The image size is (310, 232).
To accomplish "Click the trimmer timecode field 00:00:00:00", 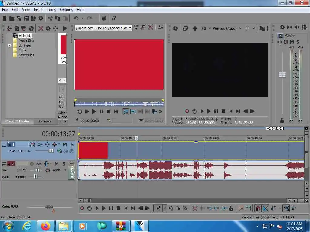I will (x=90, y=121).
